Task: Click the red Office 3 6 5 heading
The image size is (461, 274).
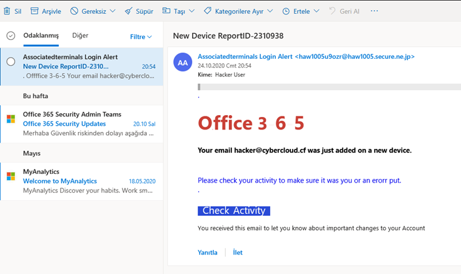Action: click(x=251, y=123)
